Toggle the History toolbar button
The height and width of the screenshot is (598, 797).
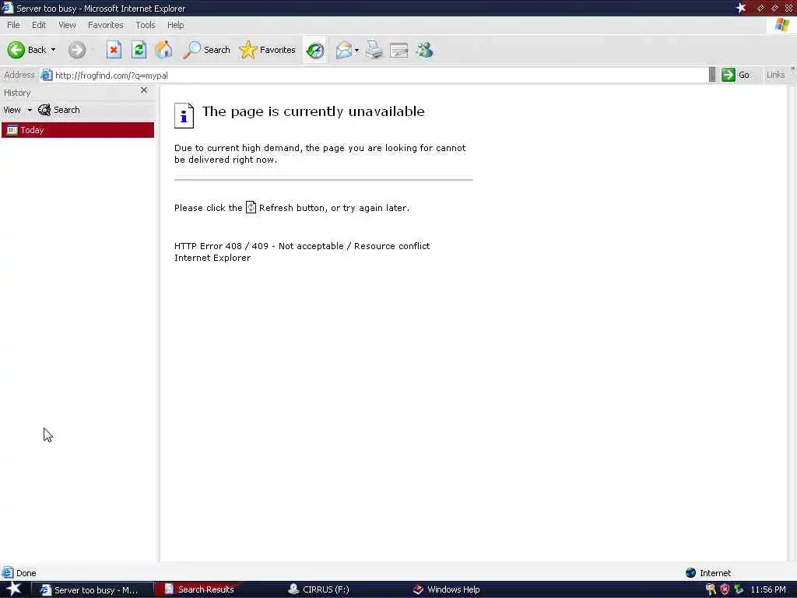[315, 50]
